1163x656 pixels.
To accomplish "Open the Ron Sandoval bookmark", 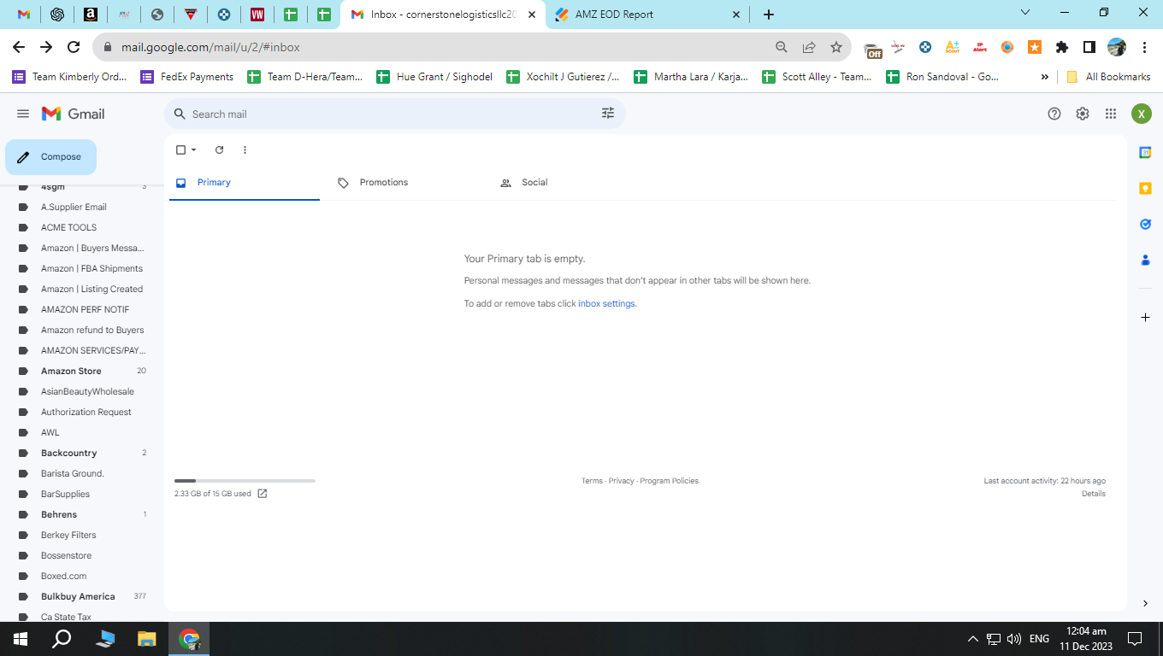I will tap(942, 77).
